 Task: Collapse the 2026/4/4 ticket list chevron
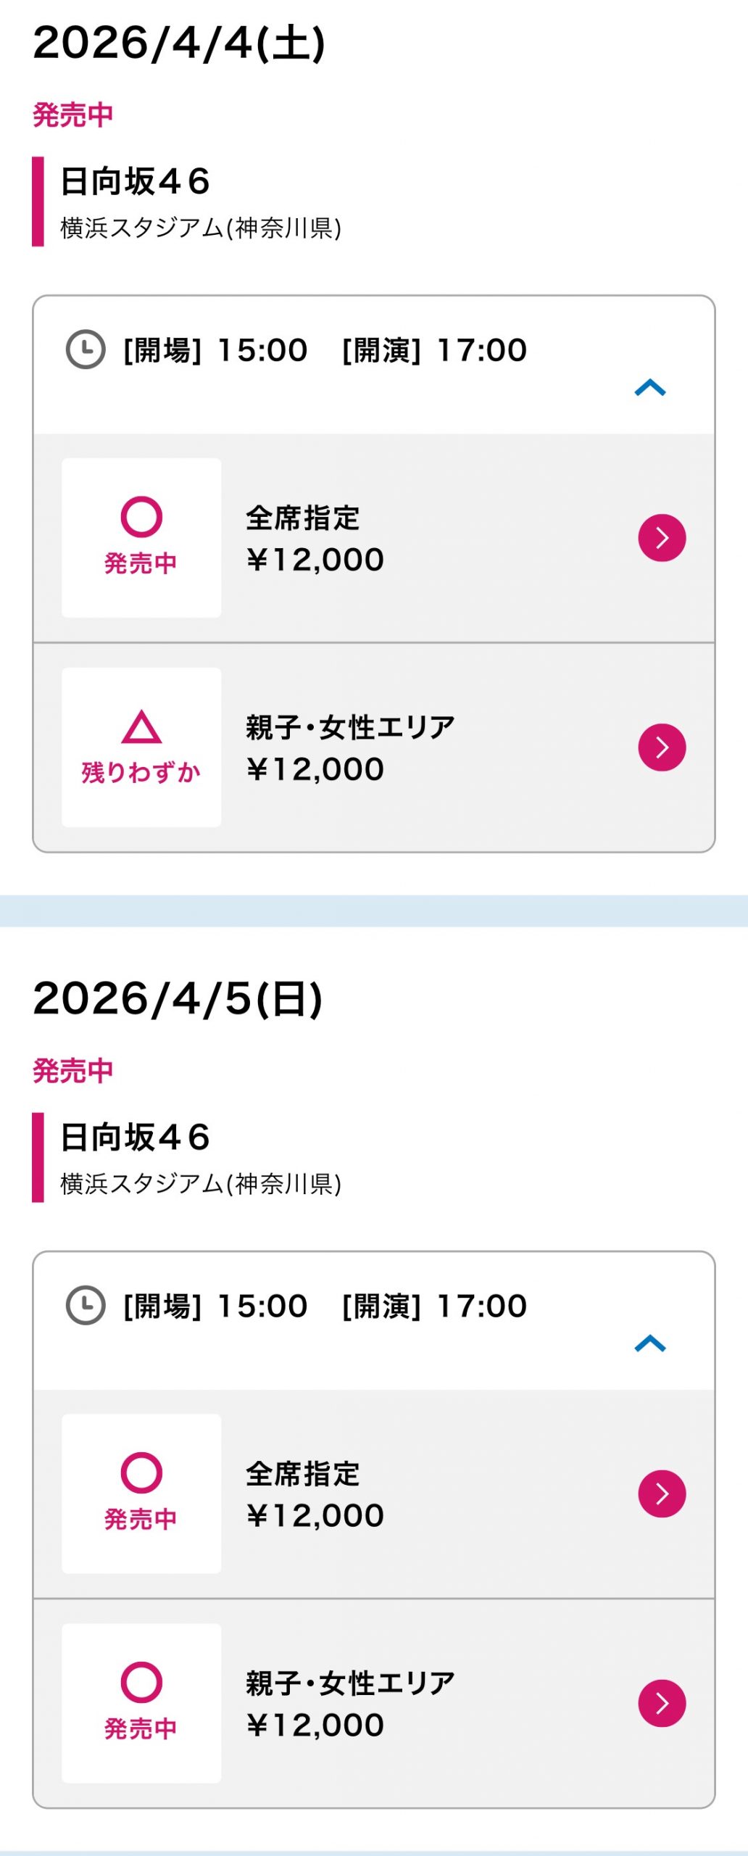tap(650, 388)
